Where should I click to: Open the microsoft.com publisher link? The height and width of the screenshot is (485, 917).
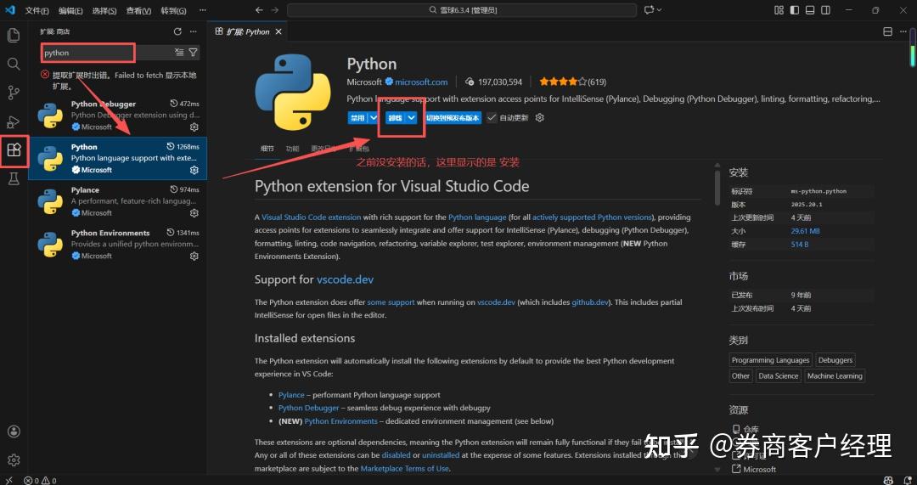click(x=421, y=82)
